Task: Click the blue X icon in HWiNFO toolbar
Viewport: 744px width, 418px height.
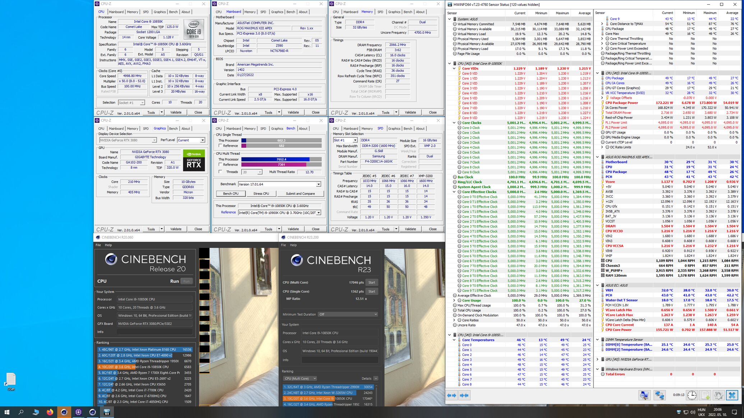Action: pyautogui.click(x=732, y=395)
